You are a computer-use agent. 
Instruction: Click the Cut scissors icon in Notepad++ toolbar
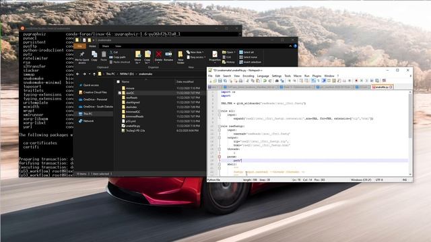point(247,81)
